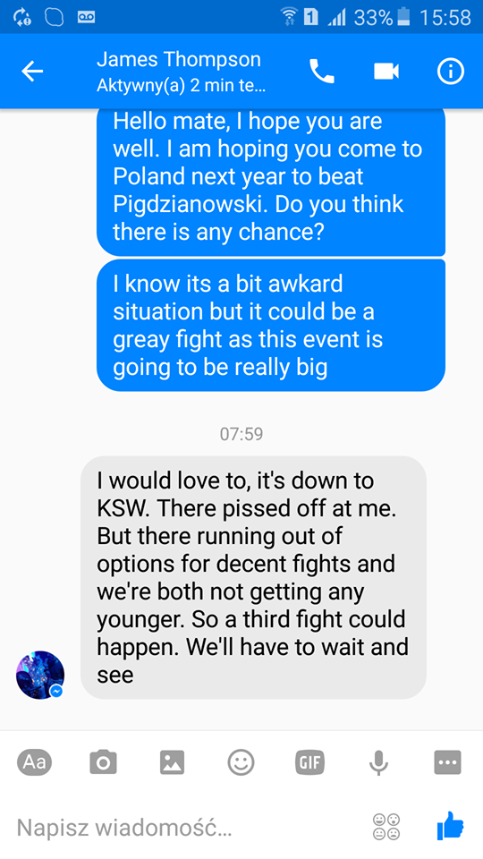Send a thumbs-up like
483x859 pixels.
450,826
